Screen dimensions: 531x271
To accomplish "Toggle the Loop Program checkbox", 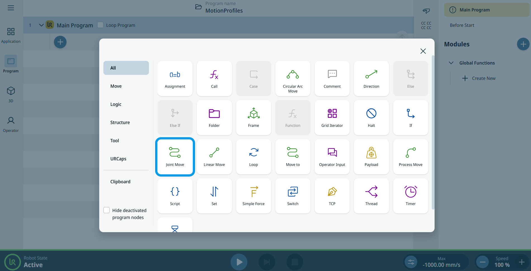I will (x=100, y=25).
